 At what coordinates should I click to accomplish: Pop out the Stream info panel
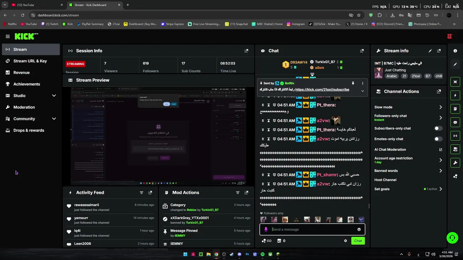coord(439,51)
